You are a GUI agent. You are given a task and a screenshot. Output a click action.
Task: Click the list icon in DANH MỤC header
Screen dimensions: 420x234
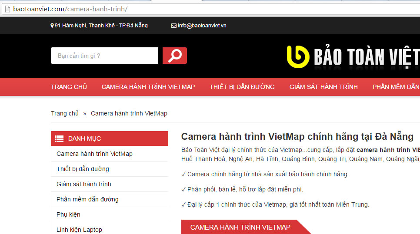click(60, 138)
